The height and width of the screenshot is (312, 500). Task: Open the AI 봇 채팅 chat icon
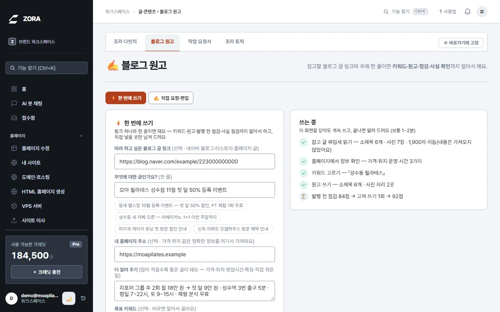[14, 103]
